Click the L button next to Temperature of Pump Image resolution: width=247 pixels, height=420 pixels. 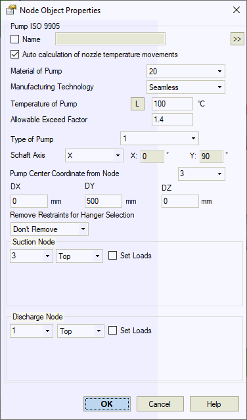click(x=137, y=104)
